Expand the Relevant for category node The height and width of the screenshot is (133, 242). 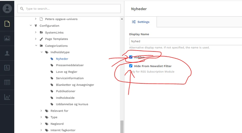42,111
